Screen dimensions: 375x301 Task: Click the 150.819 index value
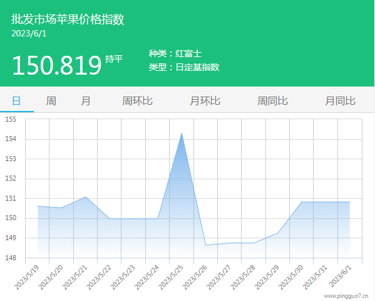tap(57, 65)
